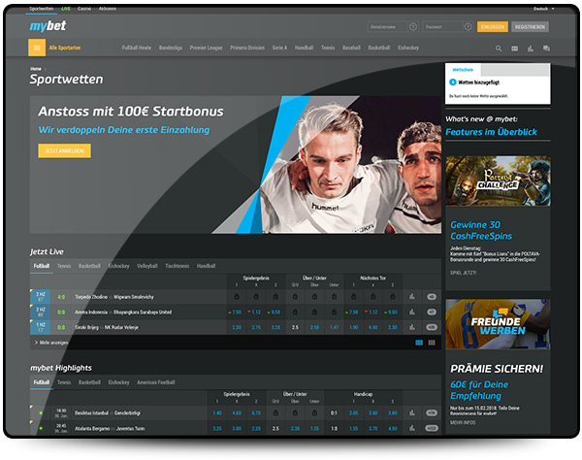Click the mybet logo
The height and width of the screenshot is (460, 582).
click(48, 25)
